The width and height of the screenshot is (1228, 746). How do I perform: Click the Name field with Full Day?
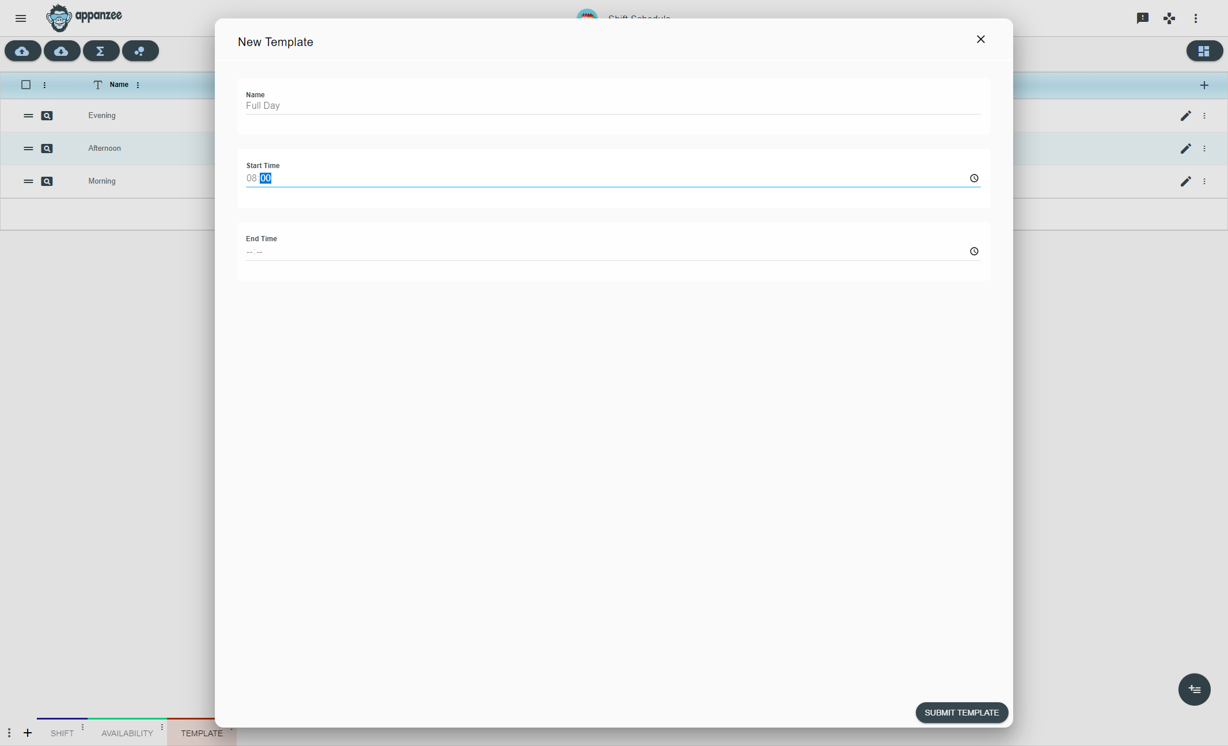(x=613, y=106)
